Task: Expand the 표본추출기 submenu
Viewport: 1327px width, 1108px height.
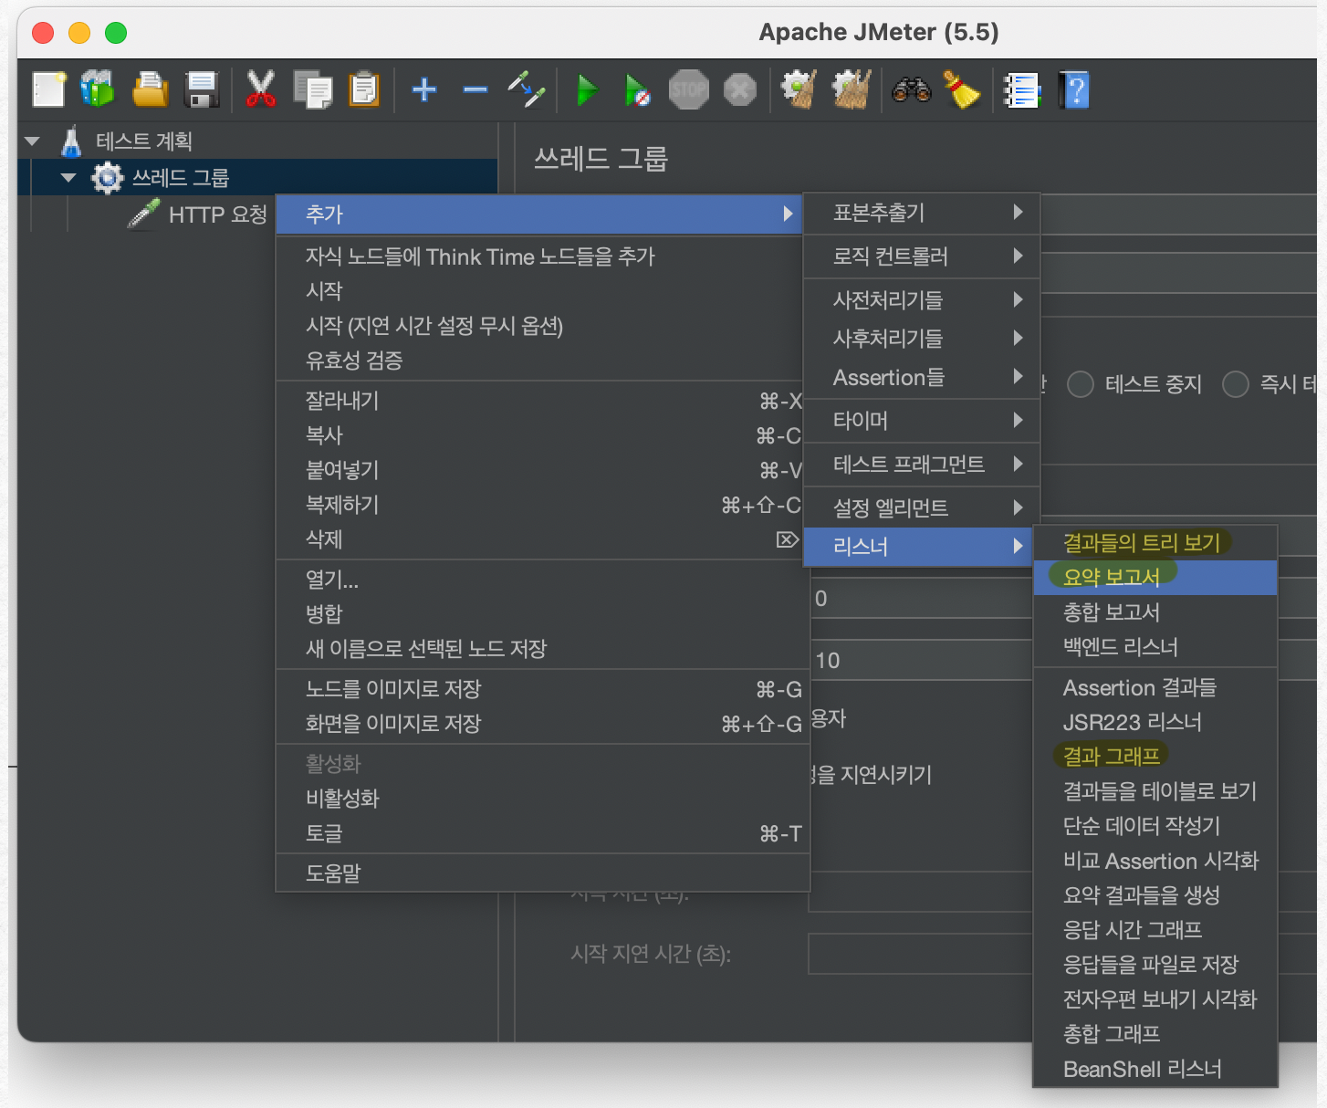Action: click(922, 213)
